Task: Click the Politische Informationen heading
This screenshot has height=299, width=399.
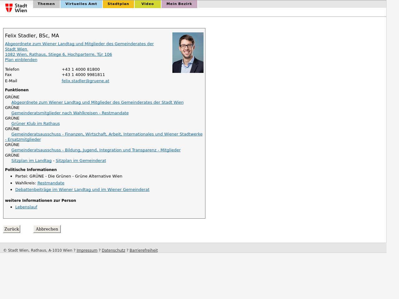Action: point(31,169)
